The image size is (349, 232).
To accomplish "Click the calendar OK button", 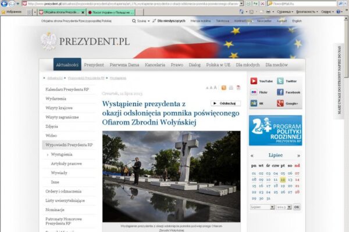I will [x=297, y=207].
